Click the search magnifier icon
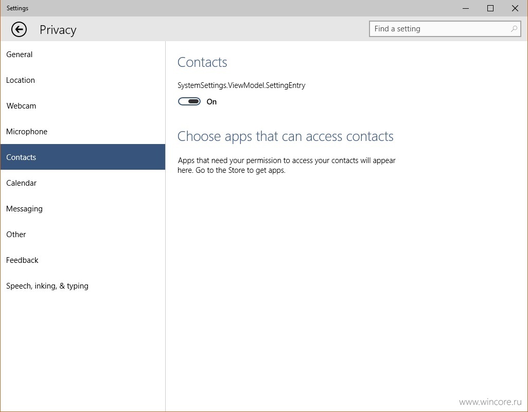This screenshot has height=412, width=528. (x=514, y=29)
